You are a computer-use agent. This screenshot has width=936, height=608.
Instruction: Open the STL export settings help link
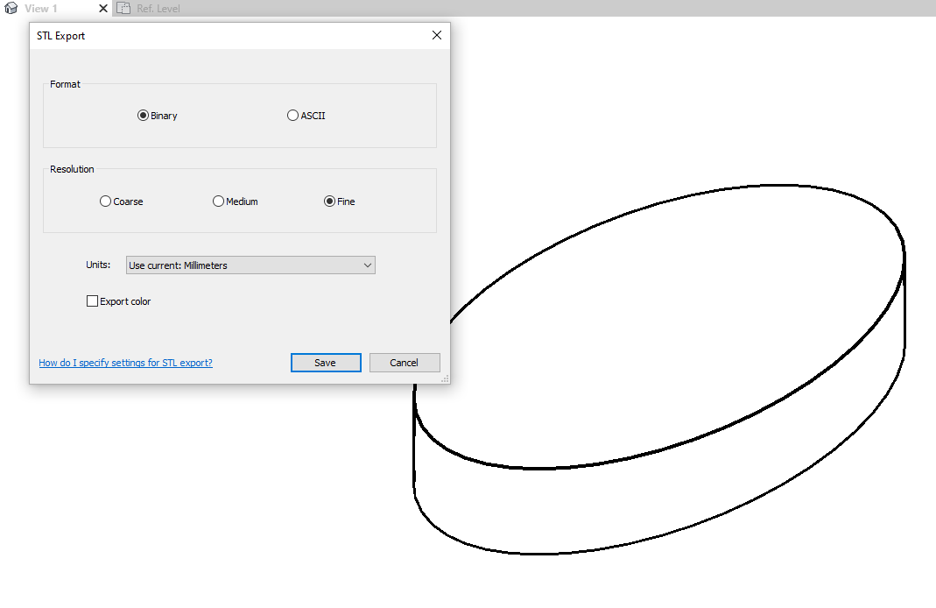pyautogui.click(x=125, y=363)
